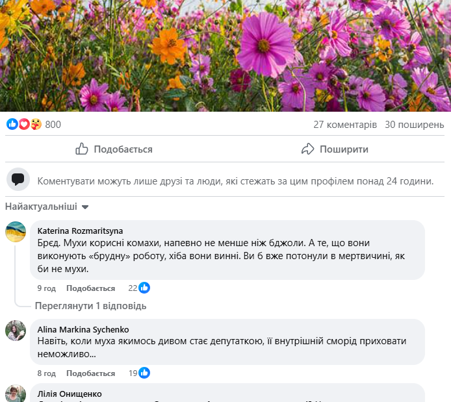451x402 pixels.
Task: Click the 9 год comment timestamp
Action: pyautogui.click(x=46, y=288)
